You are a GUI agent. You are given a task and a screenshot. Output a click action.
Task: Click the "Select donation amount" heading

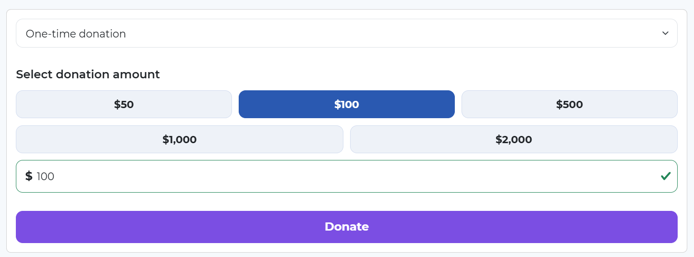point(88,74)
